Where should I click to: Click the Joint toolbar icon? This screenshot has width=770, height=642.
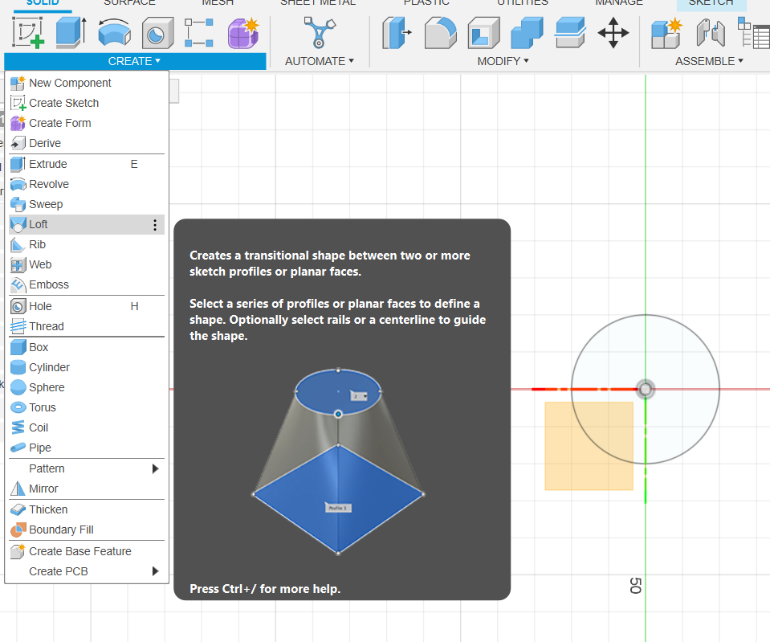[x=711, y=33]
